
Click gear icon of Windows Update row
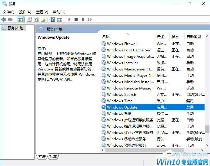pos(104,107)
